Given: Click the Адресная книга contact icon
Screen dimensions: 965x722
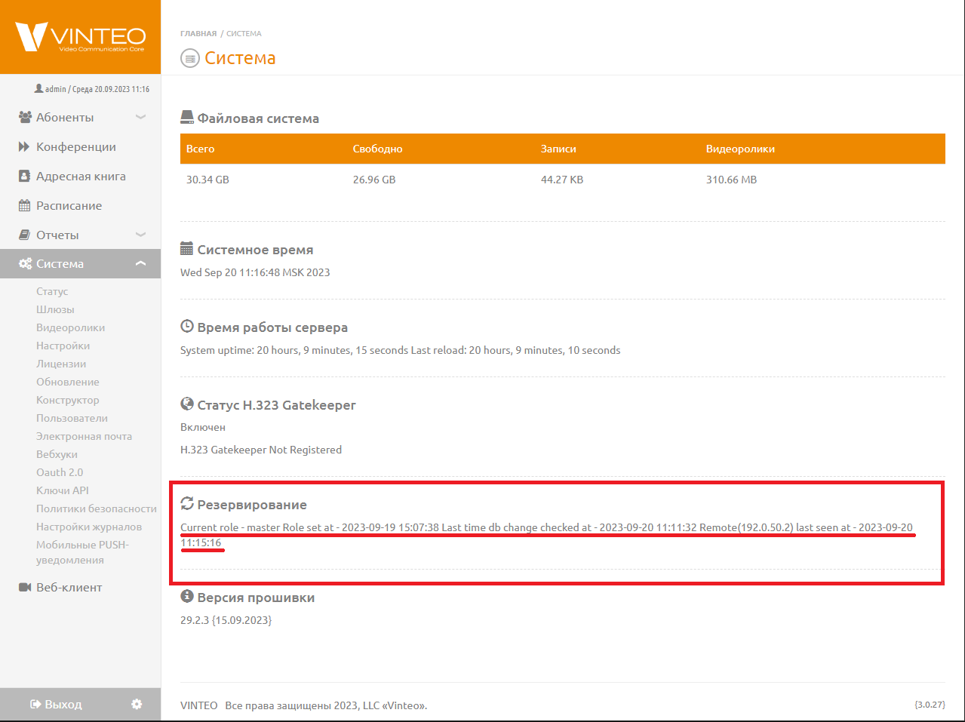Looking at the screenshot, I should 24,176.
